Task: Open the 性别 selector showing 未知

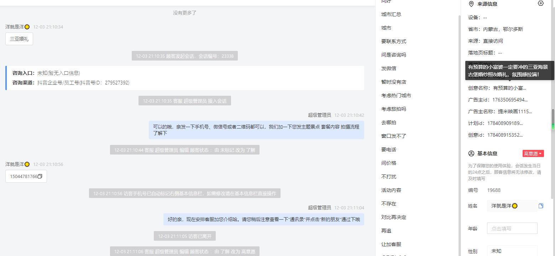Action: [x=512, y=251]
